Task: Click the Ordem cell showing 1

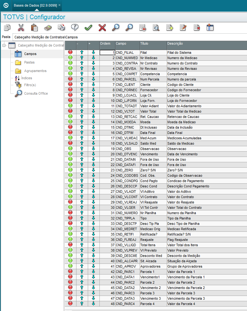Action: pyautogui.click(x=107, y=53)
